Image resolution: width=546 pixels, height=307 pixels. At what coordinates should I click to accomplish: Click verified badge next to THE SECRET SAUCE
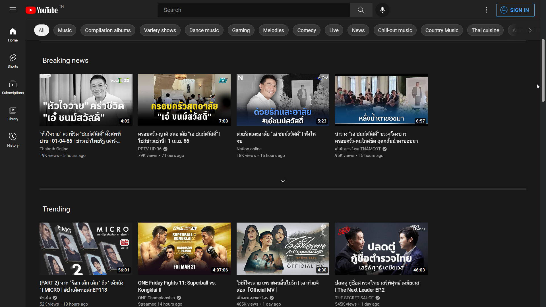378,298
